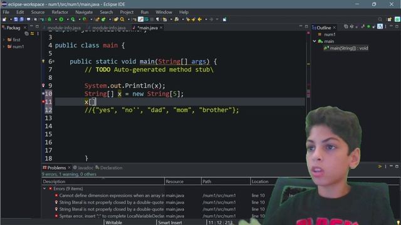The width and height of the screenshot is (401, 225).
Task: Click the Save toolbar icon
Action: pyautogui.click(x=16, y=19)
